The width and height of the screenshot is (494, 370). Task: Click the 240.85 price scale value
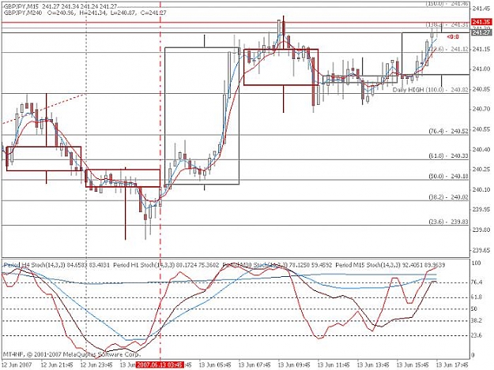pyautogui.click(x=481, y=89)
